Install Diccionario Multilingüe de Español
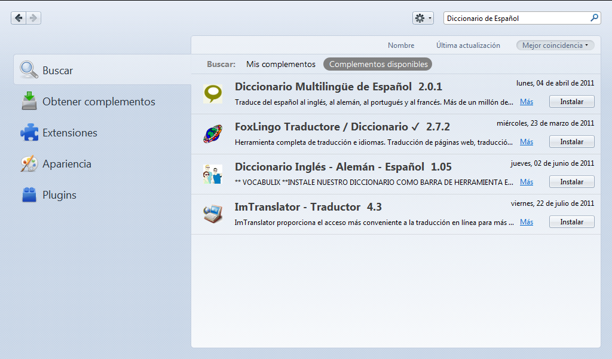The width and height of the screenshot is (612, 359). pyautogui.click(x=571, y=102)
